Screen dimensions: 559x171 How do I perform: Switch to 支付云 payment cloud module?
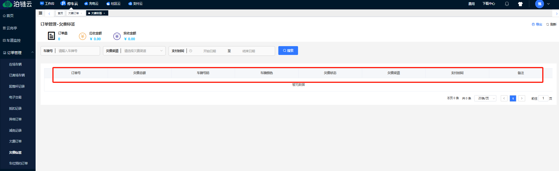(135, 4)
